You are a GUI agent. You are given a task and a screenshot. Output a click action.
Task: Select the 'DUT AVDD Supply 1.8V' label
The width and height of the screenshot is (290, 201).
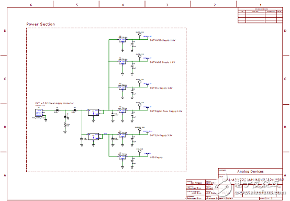[162, 62]
